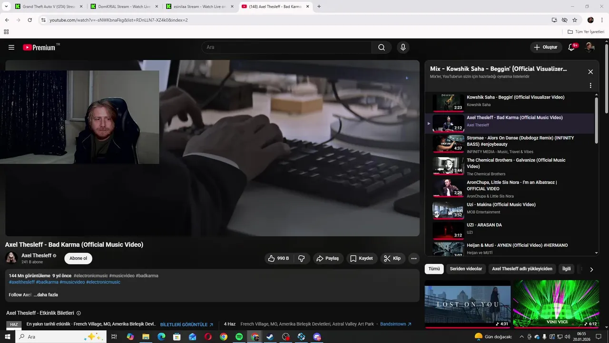Dislike the video with thumbs-down
Screen dimensions: 609x343
301,258
